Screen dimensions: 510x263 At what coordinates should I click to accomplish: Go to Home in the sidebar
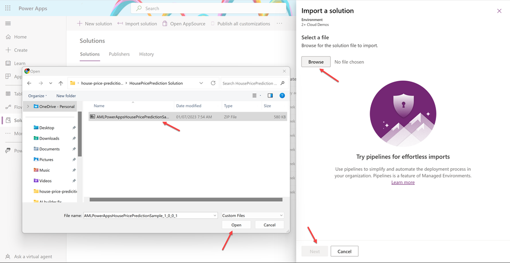point(16,37)
